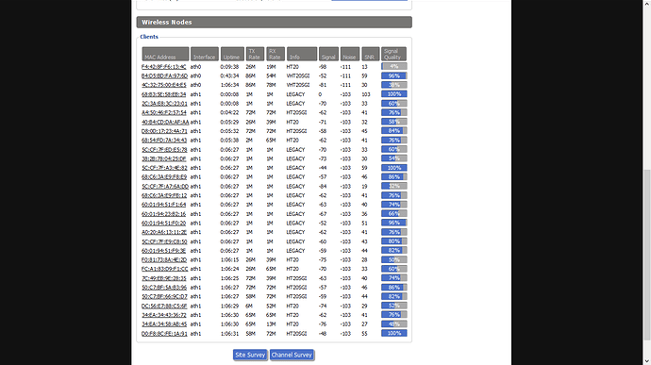Click the 66% signal quality bar
651x365 pixels.
click(x=394, y=213)
